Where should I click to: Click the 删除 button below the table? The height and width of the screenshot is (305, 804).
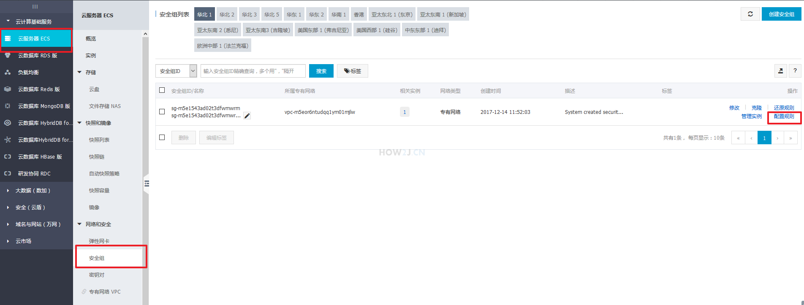tap(184, 138)
